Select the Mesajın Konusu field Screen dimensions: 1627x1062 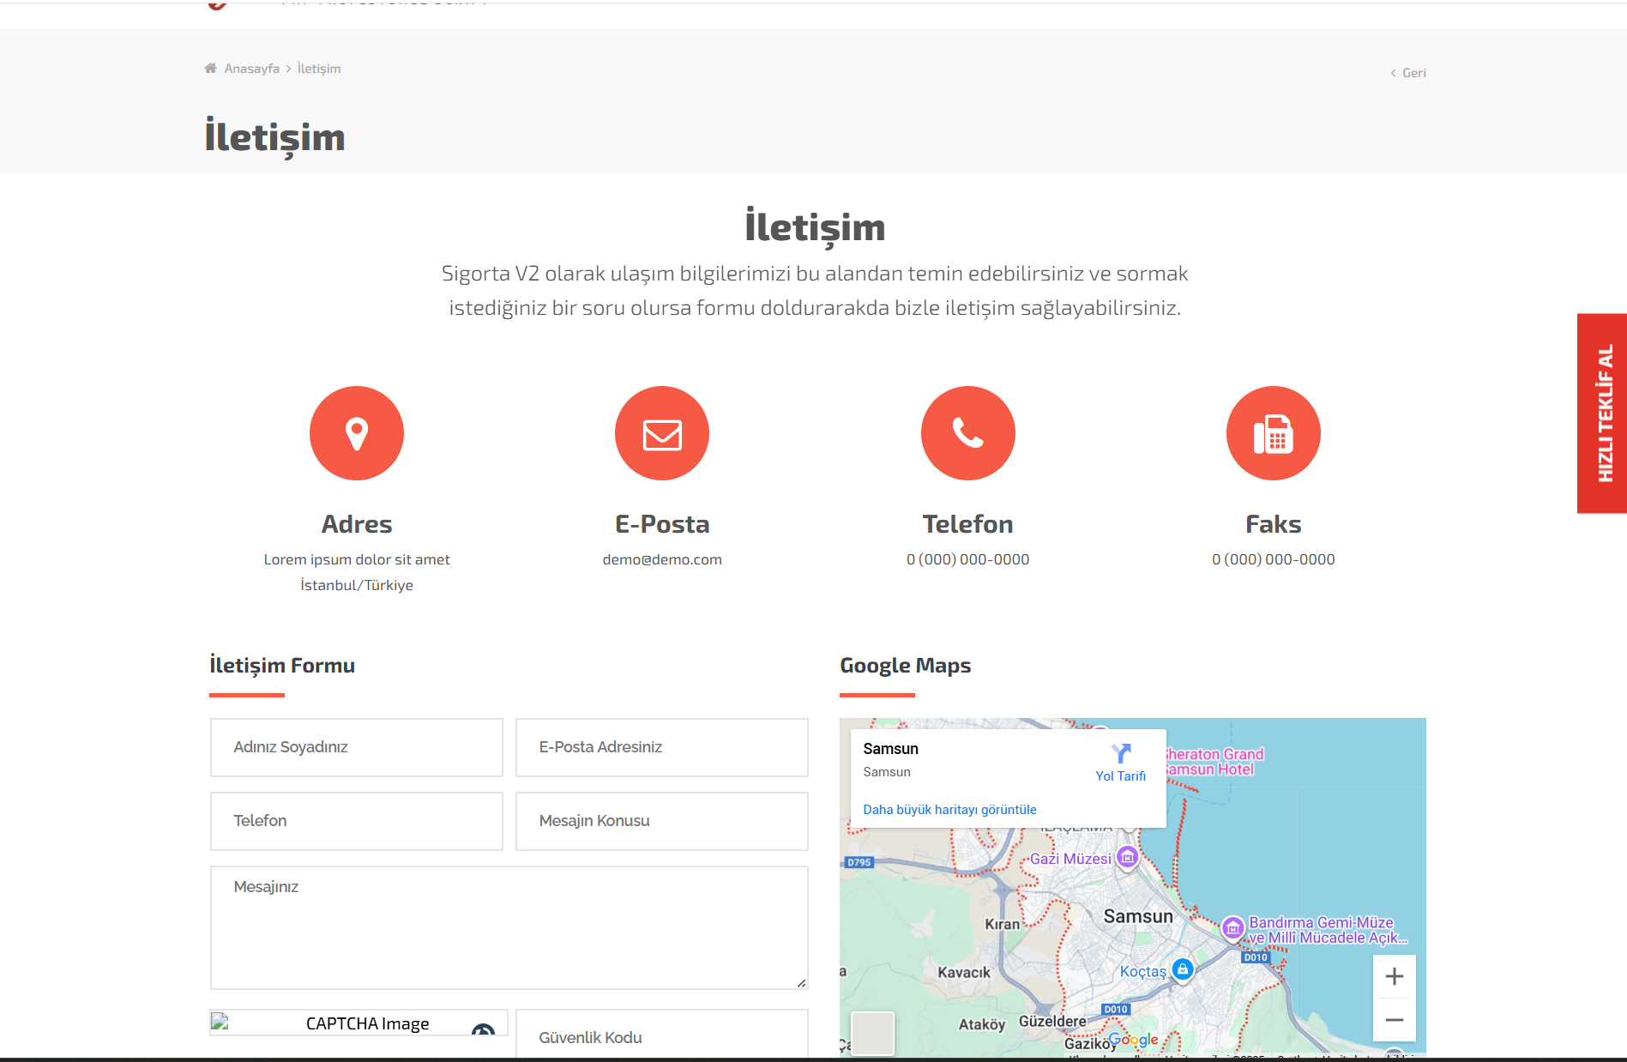661,821
